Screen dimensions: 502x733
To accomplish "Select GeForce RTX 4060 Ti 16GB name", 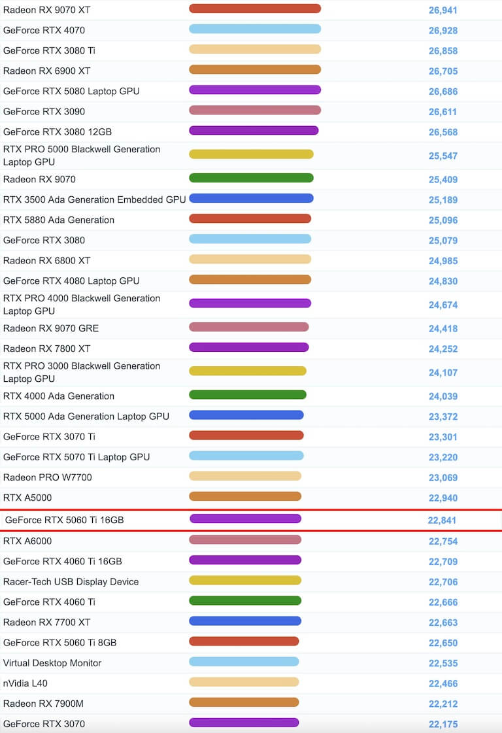I will [x=63, y=562].
